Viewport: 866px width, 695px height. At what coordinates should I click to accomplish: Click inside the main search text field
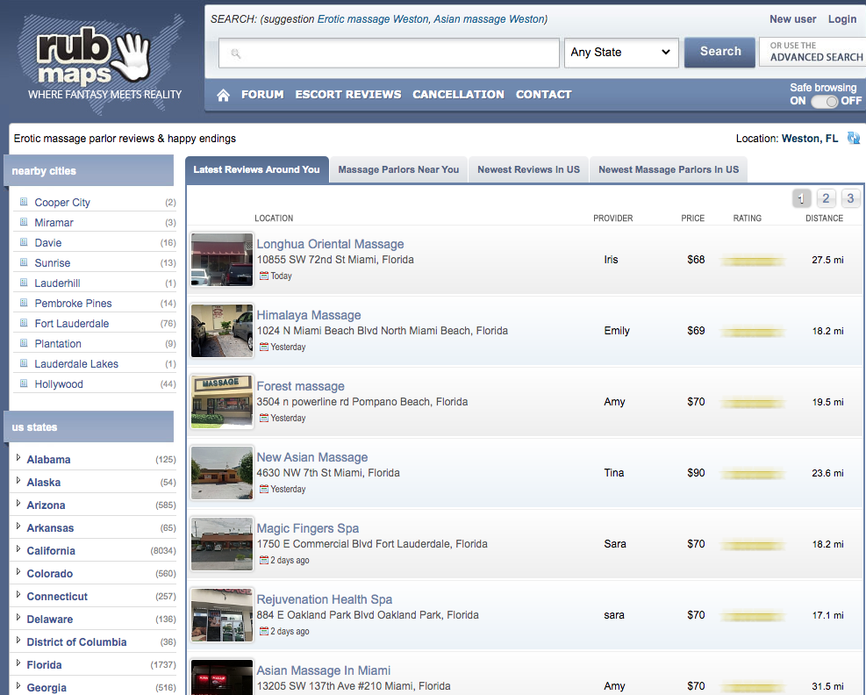(x=389, y=53)
